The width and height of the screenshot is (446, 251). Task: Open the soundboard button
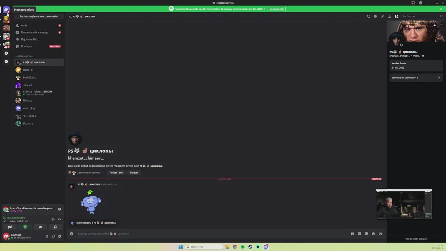point(55,227)
